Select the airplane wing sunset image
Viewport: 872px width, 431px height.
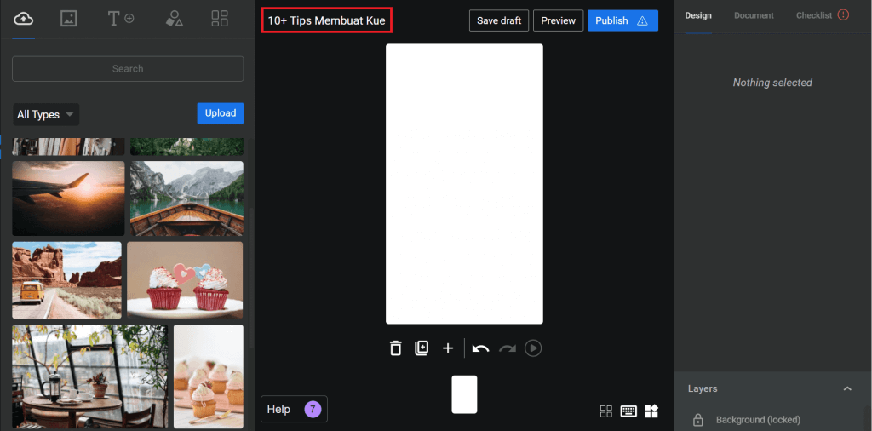tap(68, 198)
